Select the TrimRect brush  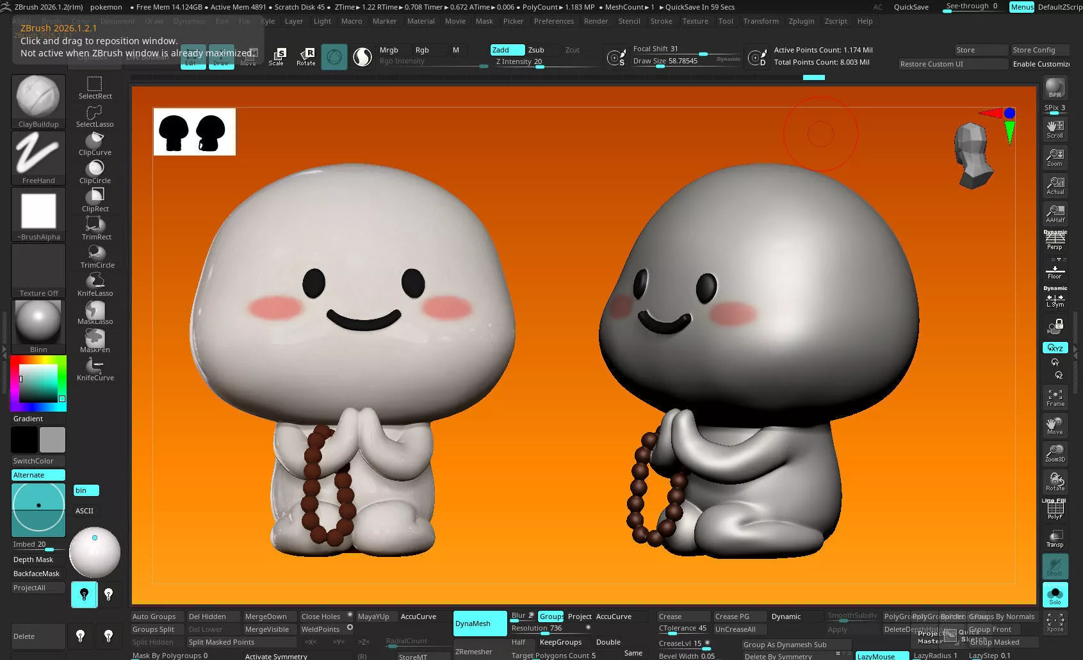pyautogui.click(x=95, y=229)
